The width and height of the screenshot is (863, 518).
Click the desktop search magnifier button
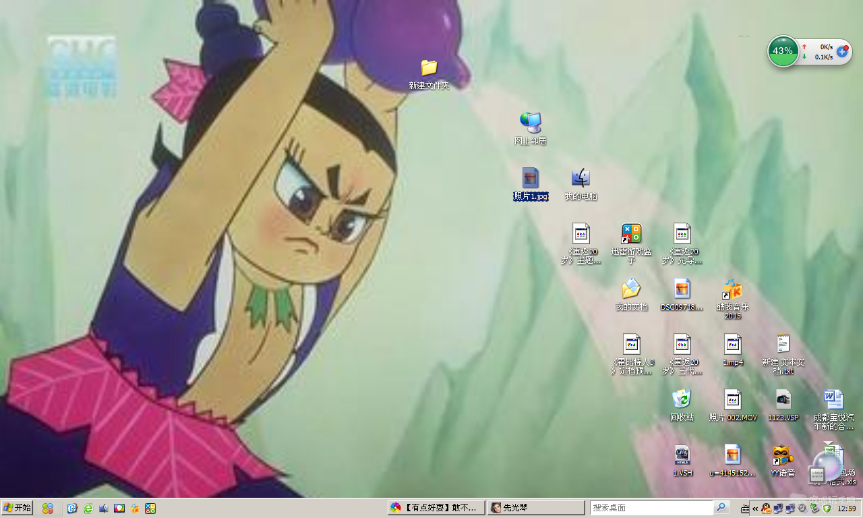(x=721, y=507)
